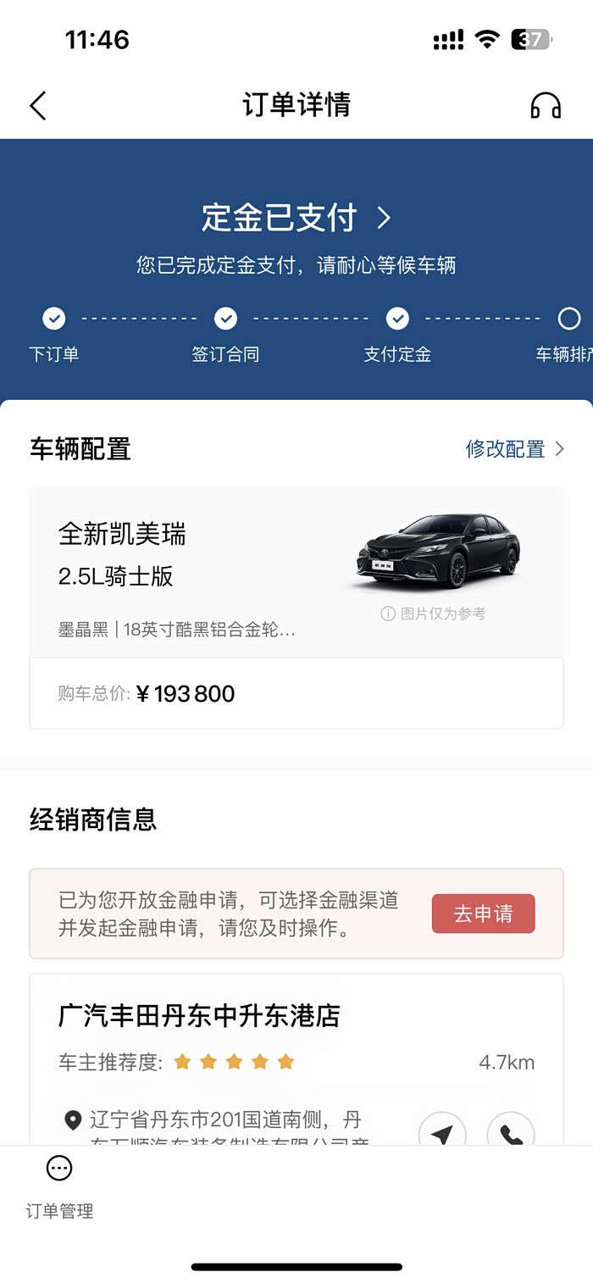Tap the unfinished 车辆排产 step circle
593x1283 pixels.
(569, 319)
